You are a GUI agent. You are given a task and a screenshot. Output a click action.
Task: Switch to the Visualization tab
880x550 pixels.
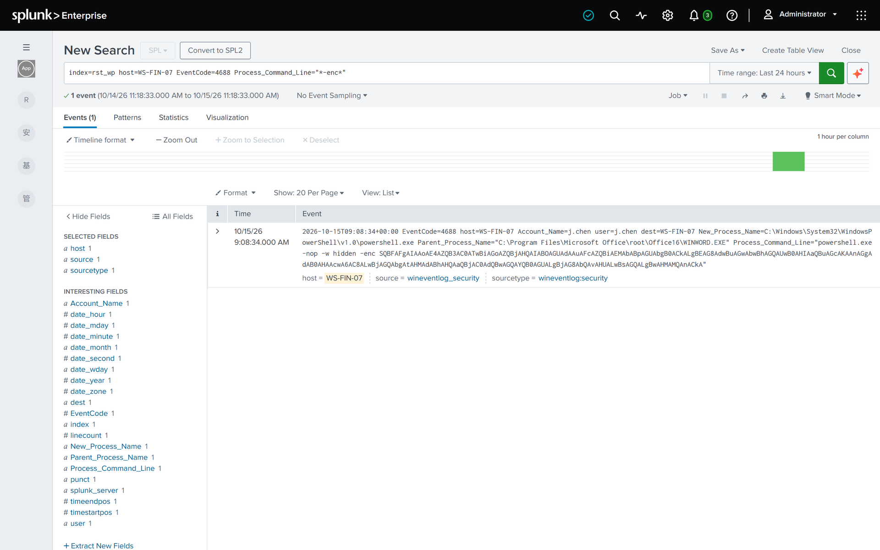point(227,118)
